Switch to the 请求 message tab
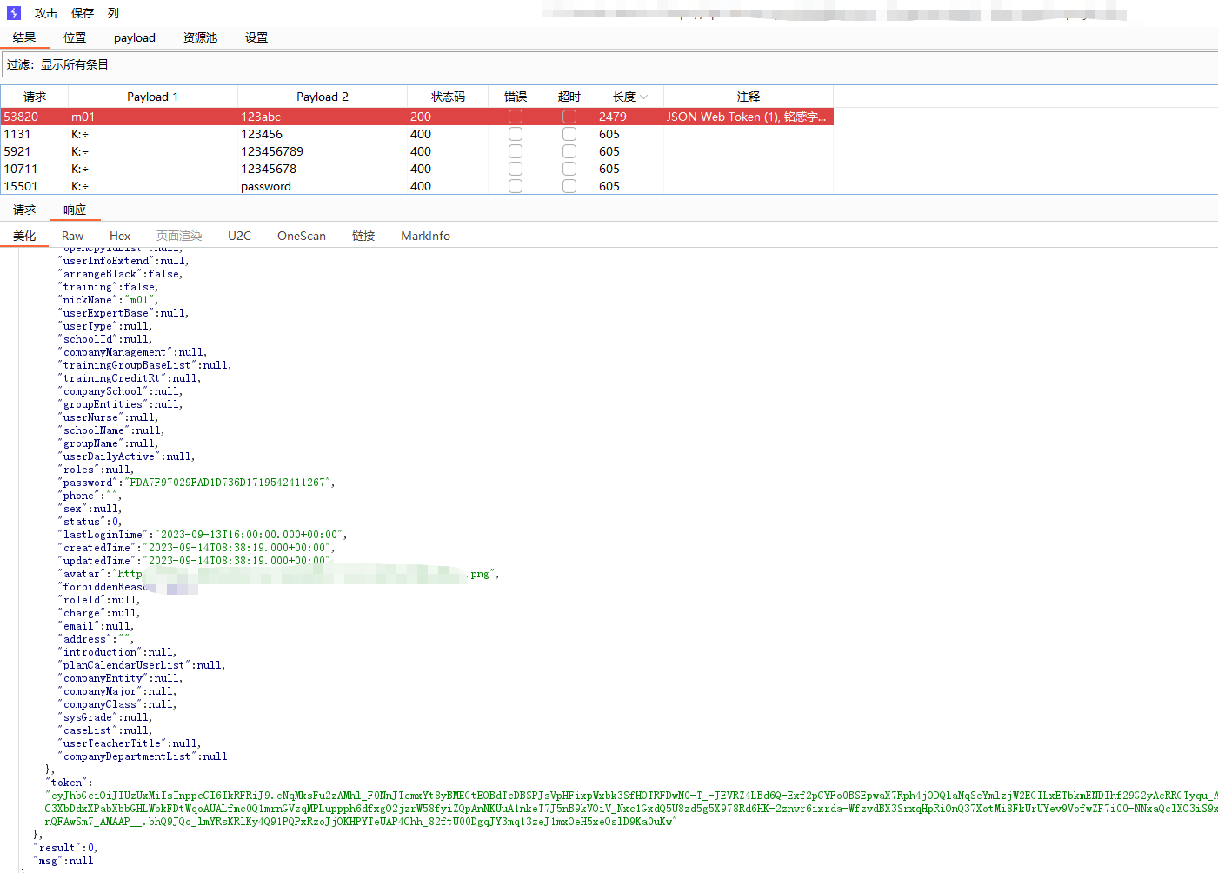 coord(24,210)
